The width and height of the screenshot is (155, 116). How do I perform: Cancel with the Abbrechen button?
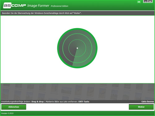coord(14,107)
